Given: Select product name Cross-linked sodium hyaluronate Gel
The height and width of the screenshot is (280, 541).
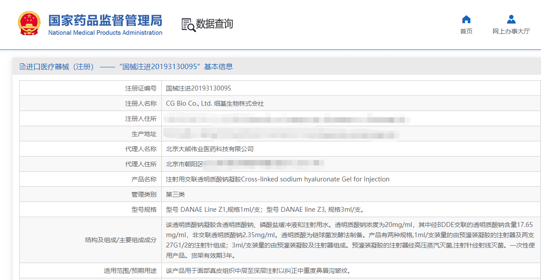Looking at the screenshot, I should pos(278,179).
